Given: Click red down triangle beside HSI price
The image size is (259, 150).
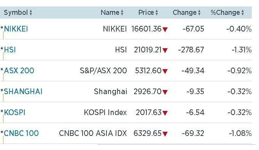Looking at the screenshot, I should (165, 51).
